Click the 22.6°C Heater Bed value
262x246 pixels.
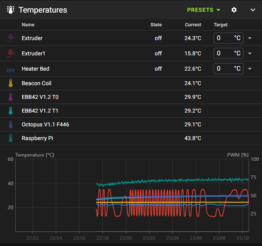pyautogui.click(x=193, y=69)
